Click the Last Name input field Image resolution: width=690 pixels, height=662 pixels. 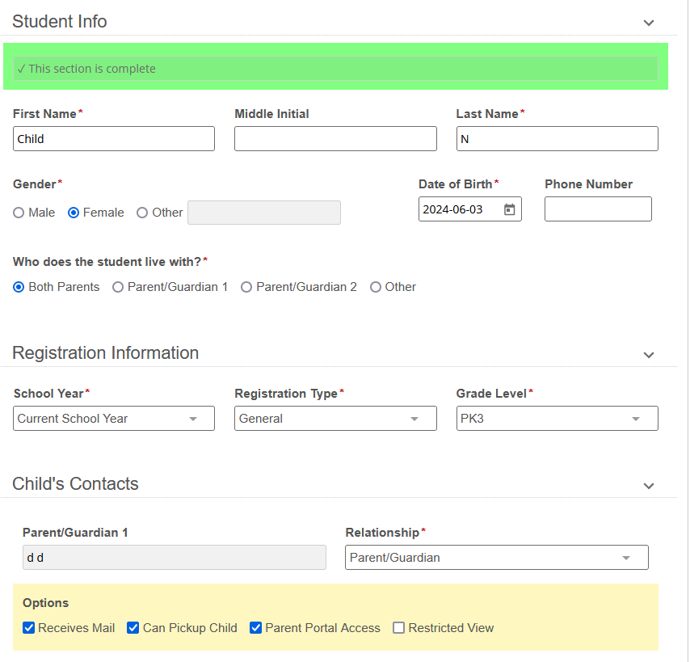coord(557,139)
